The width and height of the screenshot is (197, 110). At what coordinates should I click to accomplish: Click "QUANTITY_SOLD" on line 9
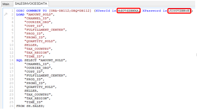point(40,41)
